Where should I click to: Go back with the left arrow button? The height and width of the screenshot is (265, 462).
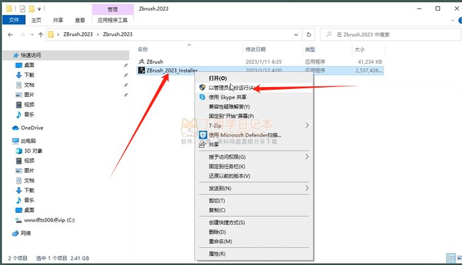coord(11,35)
